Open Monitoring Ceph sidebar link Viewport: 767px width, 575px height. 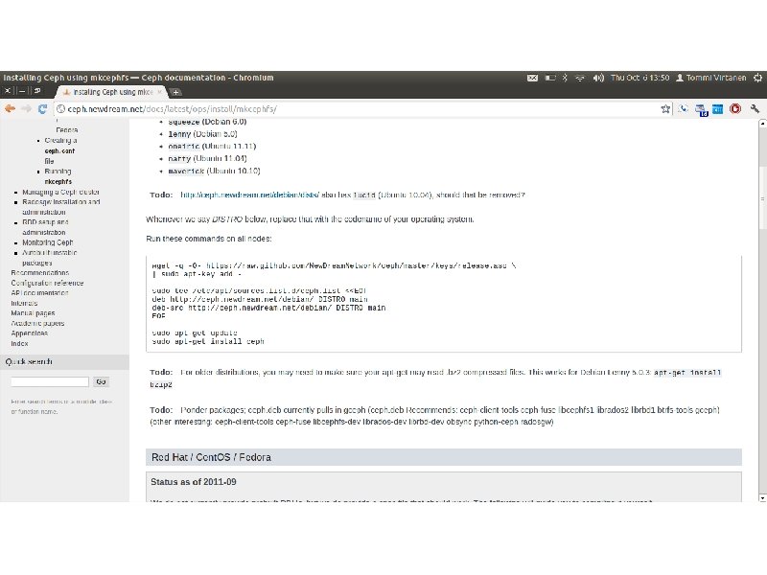(47, 242)
